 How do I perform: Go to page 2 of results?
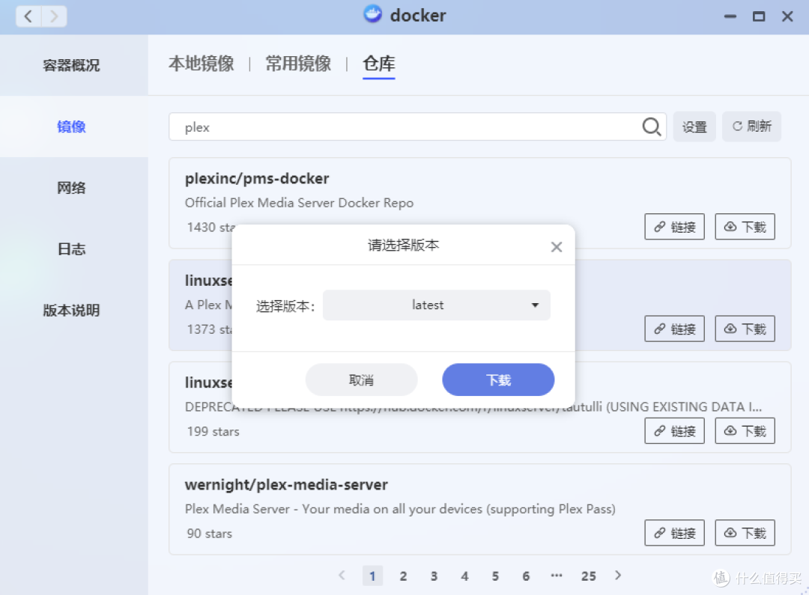point(403,576)
